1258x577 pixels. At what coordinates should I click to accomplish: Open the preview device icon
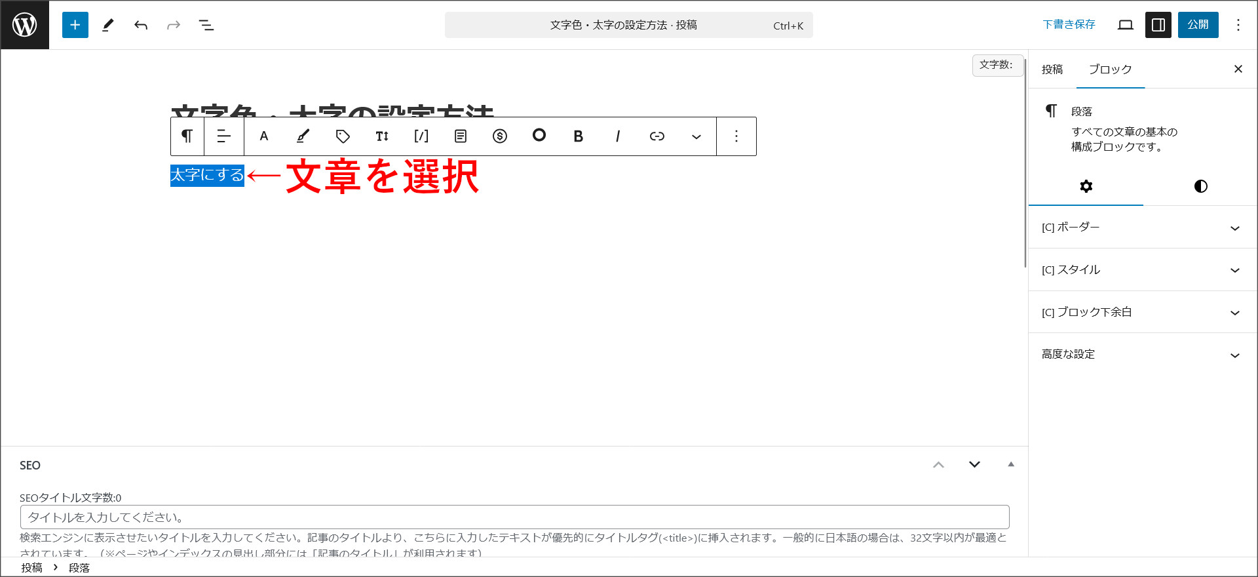coord(1126,25)
